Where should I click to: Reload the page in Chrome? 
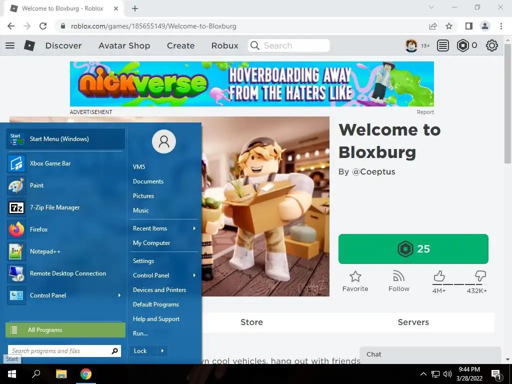coord(43,26)
